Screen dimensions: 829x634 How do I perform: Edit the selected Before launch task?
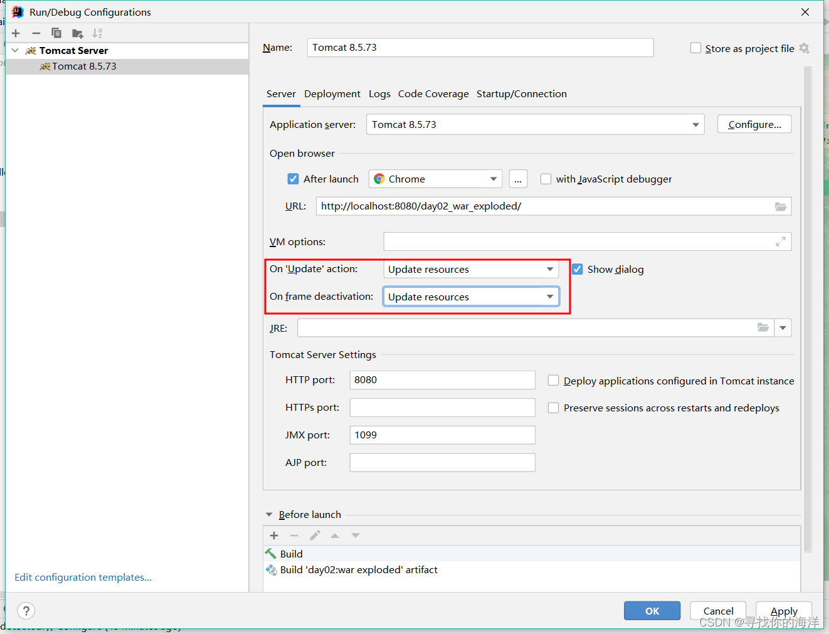315,536
